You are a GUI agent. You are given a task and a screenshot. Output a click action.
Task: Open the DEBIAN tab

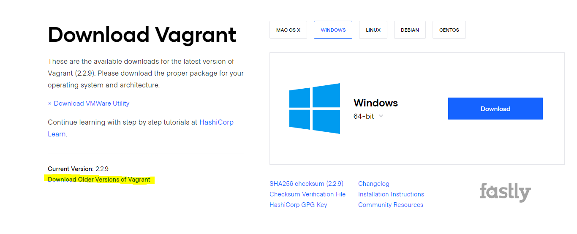click(410, 30)
